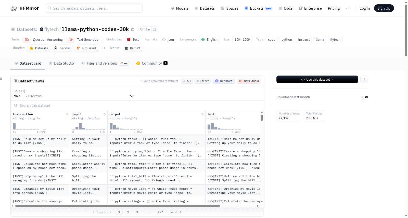Open the Pricing page
Viewport: 408px width, 218px height.
pos(334,8)
